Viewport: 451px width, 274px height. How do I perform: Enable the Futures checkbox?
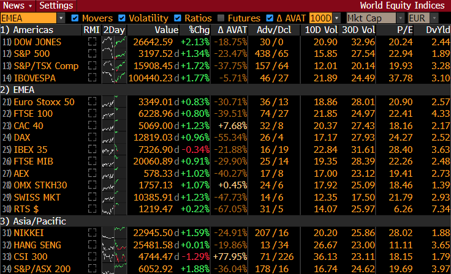pos(221,18)
